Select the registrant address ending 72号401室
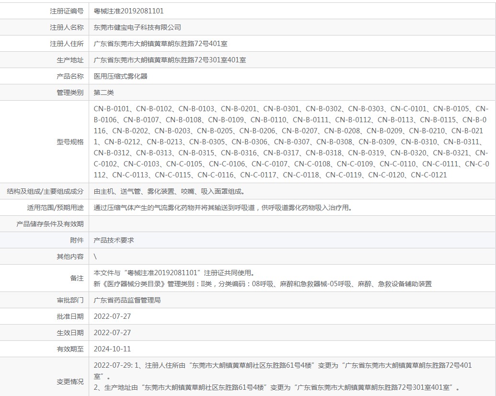Screen dimensions: 496x396 pyautogui.click(x=161, y=44)
